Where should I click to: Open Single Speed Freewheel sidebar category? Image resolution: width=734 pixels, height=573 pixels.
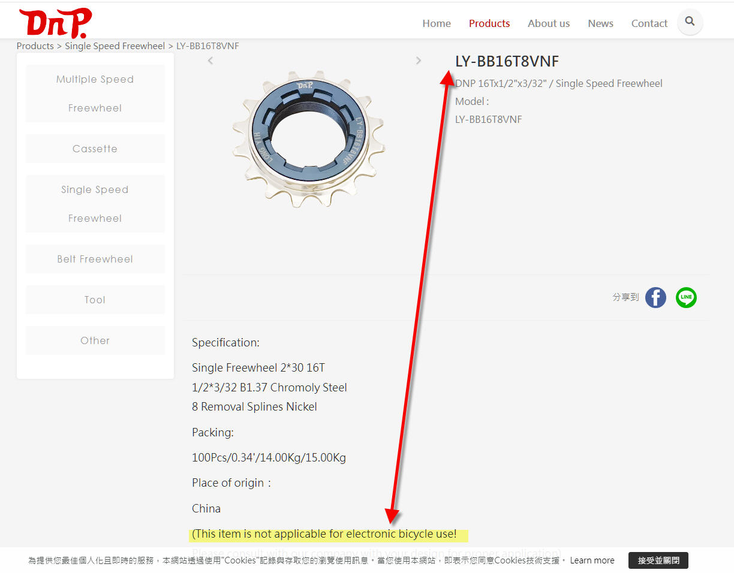[95, 204]
